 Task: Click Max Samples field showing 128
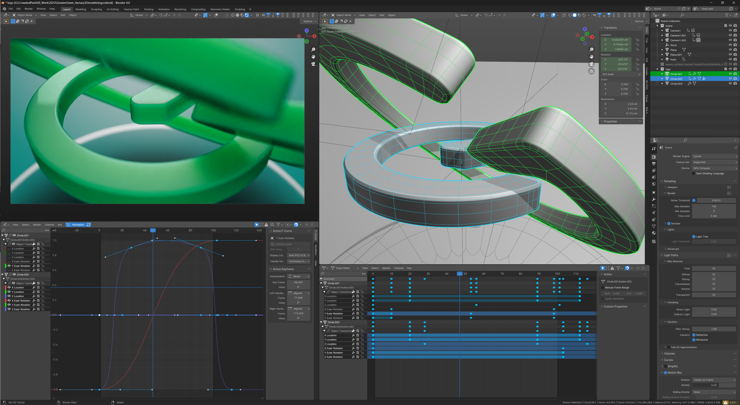(714, 206)
